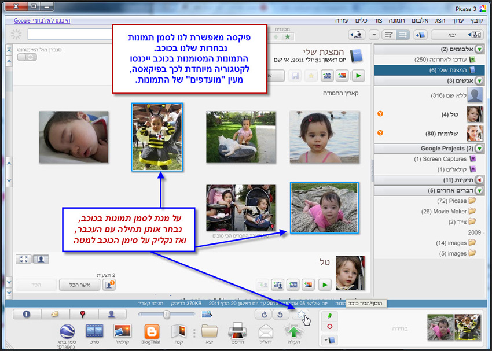Show the people panel in the bottom toolbar

pos(112,314)
